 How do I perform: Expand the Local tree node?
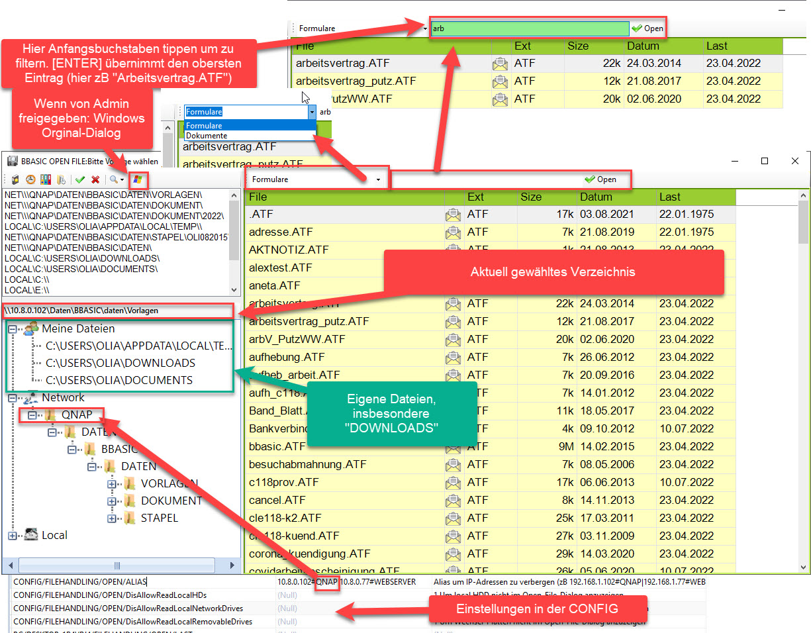13,536
